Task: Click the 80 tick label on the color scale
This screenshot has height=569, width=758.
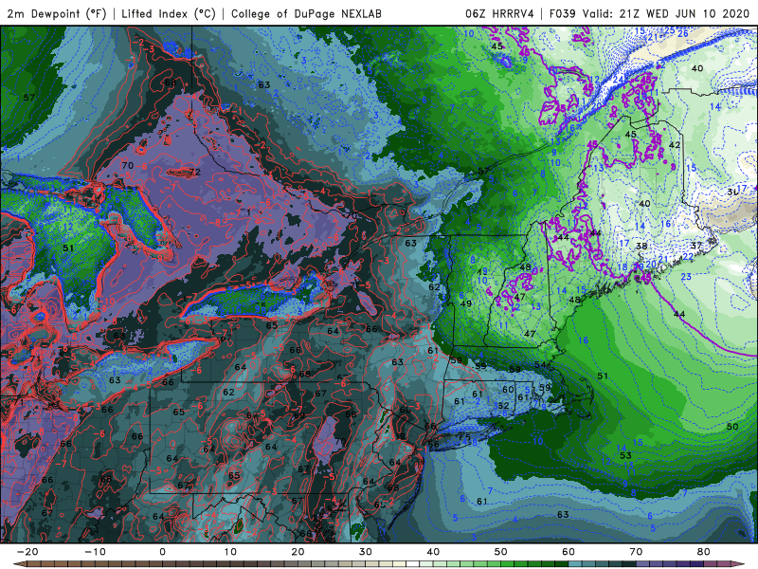Action: coord(704,552)
